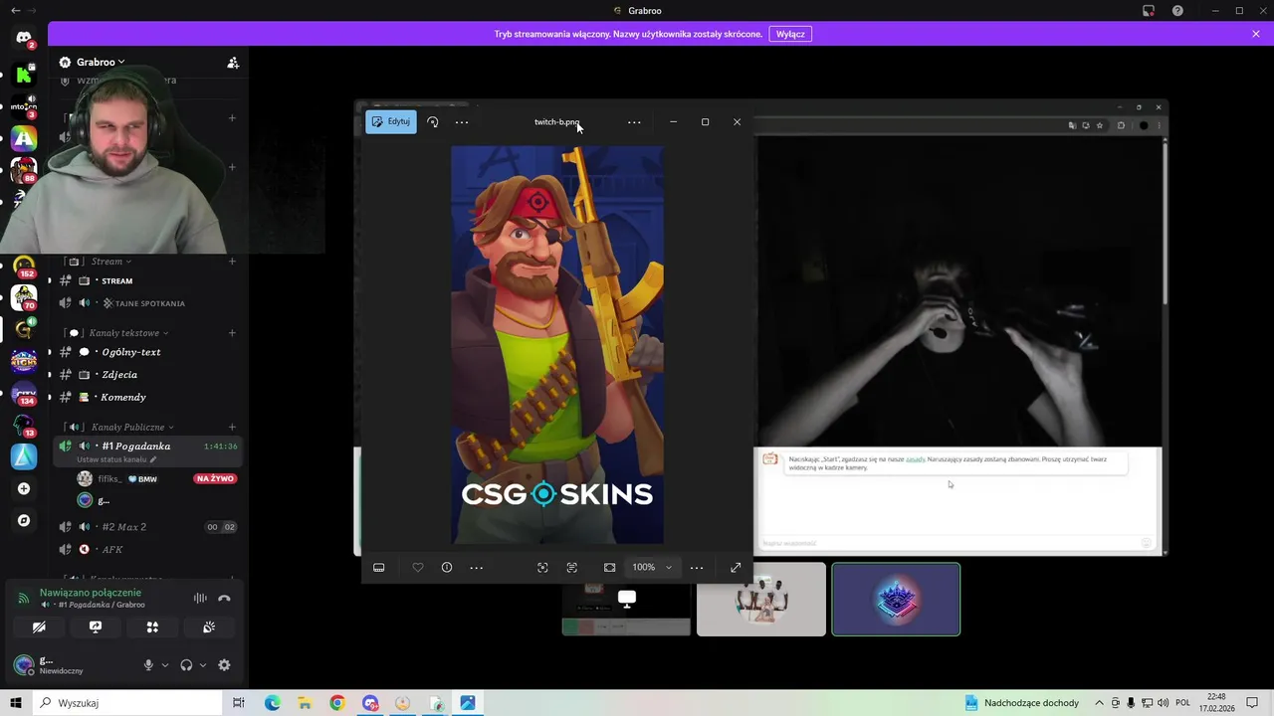Show hidden icons in the system tray
Screen dimensions: 1274x716
[x=1101, y=703]
